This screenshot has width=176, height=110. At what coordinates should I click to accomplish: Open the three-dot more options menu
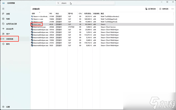(173, 9)
